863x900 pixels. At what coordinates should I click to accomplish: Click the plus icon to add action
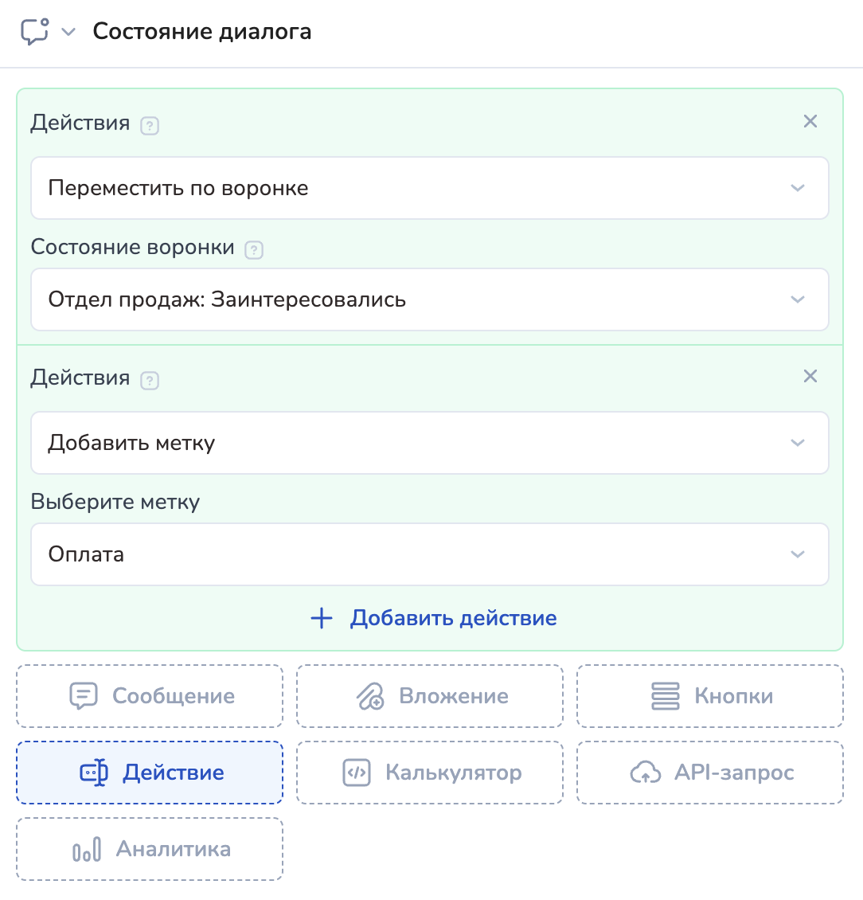click(x=321, y=618)
